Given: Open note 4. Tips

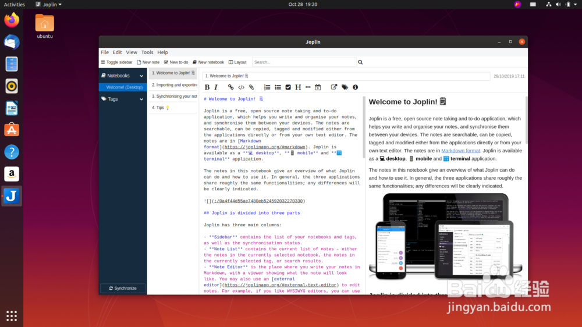Looking at the screenshot, I should [x=173, y=108].
